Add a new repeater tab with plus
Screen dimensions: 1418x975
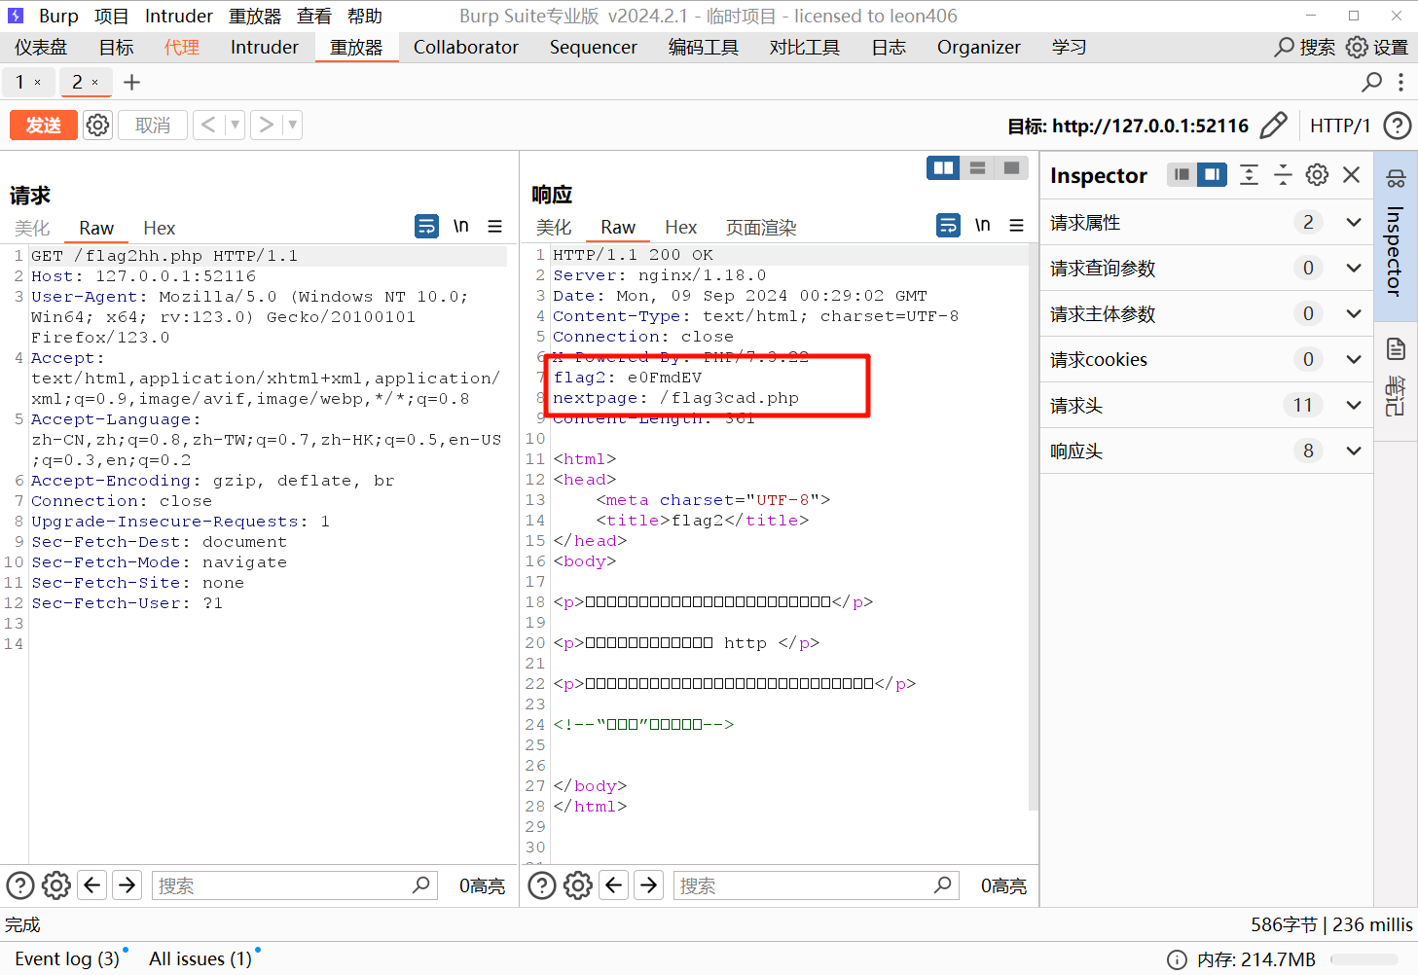point(132,83)
